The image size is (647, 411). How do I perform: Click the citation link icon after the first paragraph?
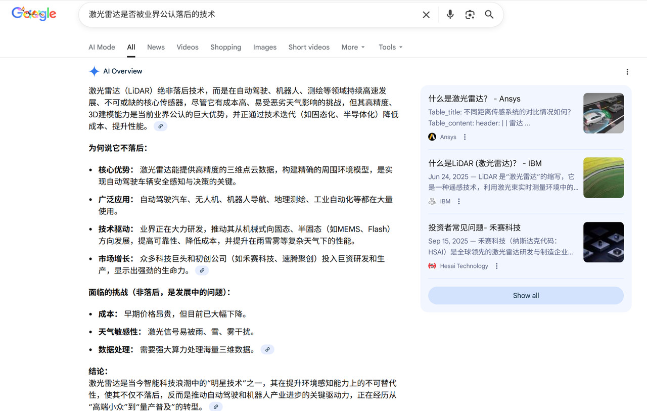coord(160,126)
